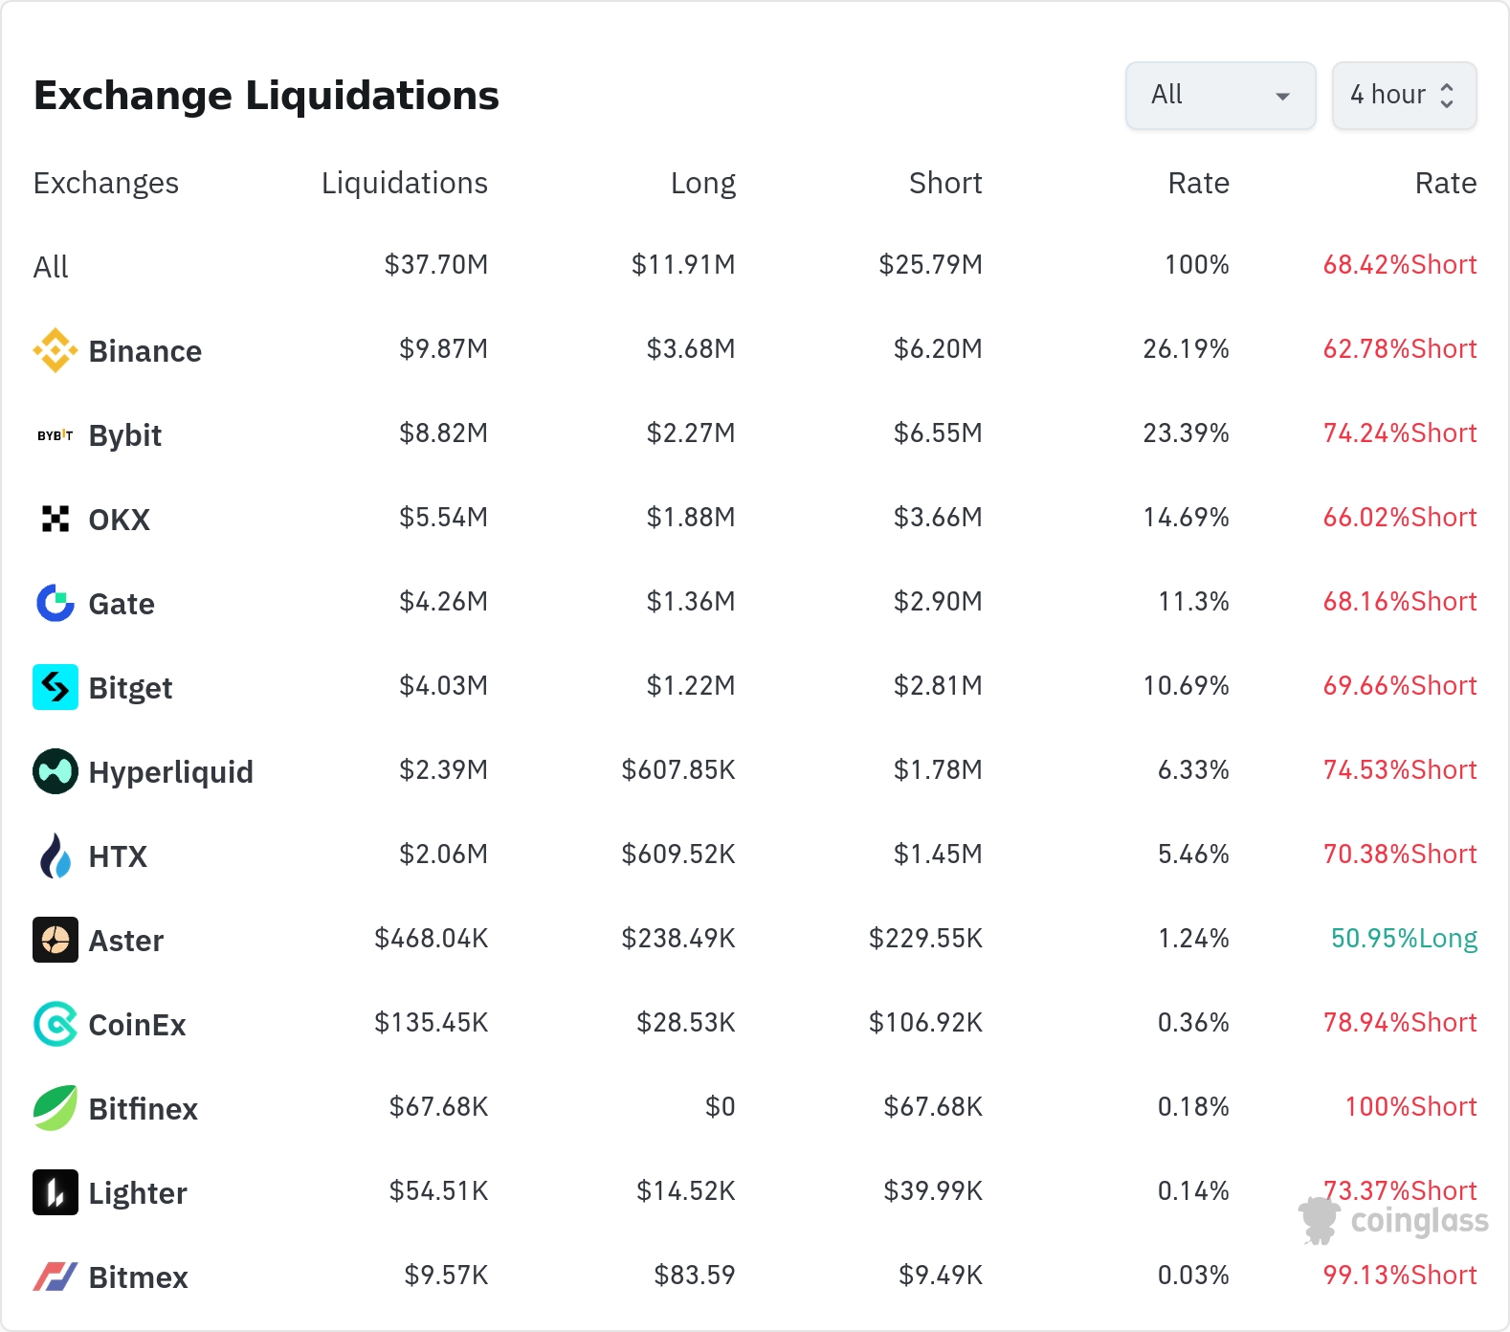1510x1332 pixels.
Task: Sort by the Liquidations column header
Action: (x=404, y=183)
